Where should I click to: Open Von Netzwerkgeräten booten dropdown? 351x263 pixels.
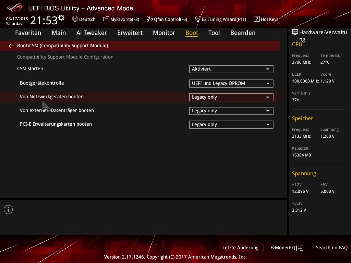tap(231, 97)
